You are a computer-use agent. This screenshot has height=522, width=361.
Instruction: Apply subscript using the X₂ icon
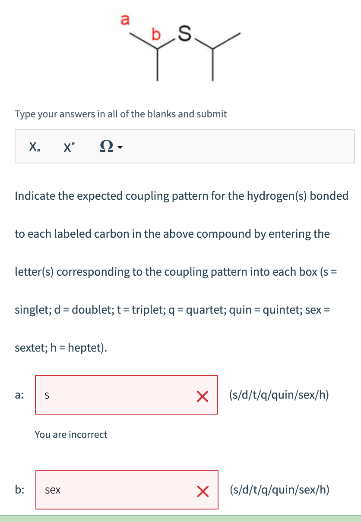[34, 147]
